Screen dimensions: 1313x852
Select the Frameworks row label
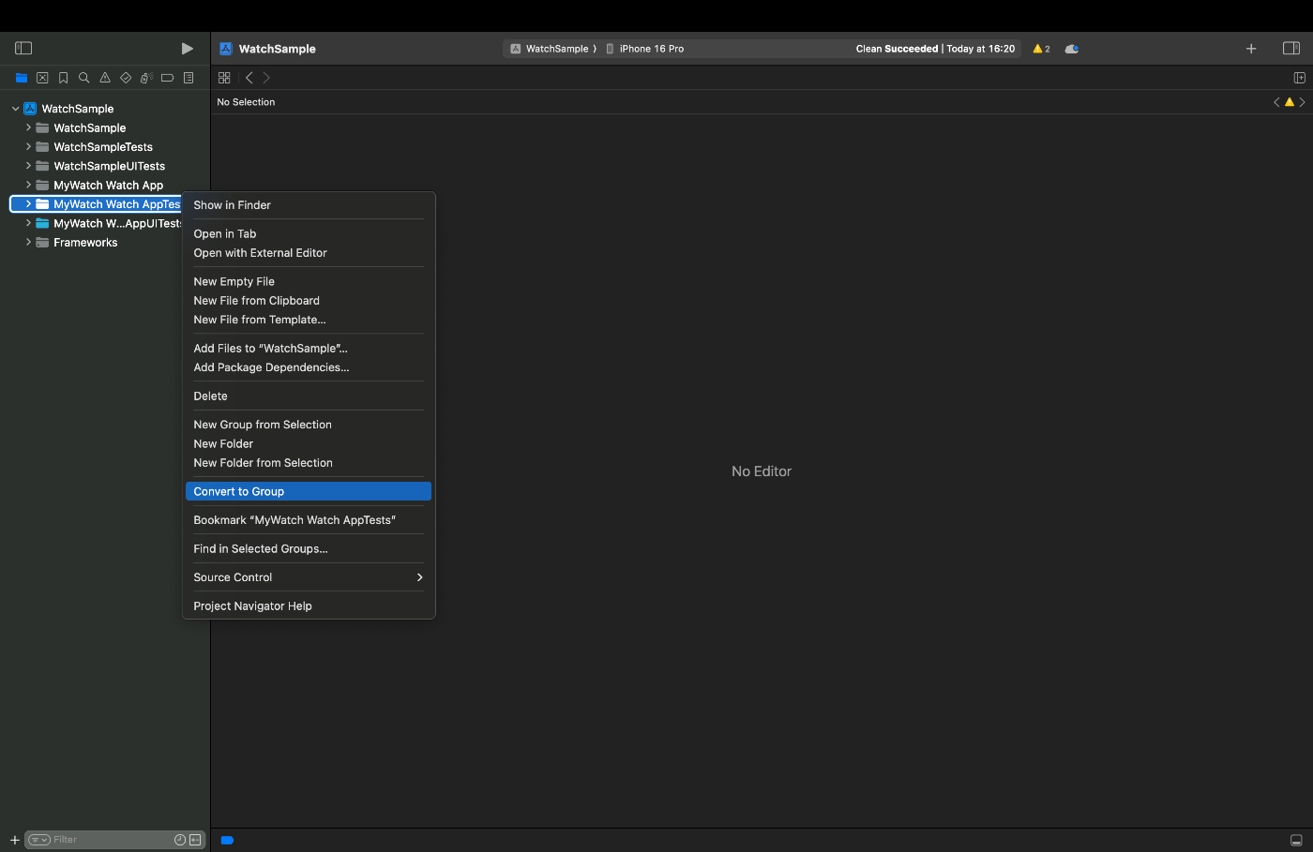[x=85, y=243]
